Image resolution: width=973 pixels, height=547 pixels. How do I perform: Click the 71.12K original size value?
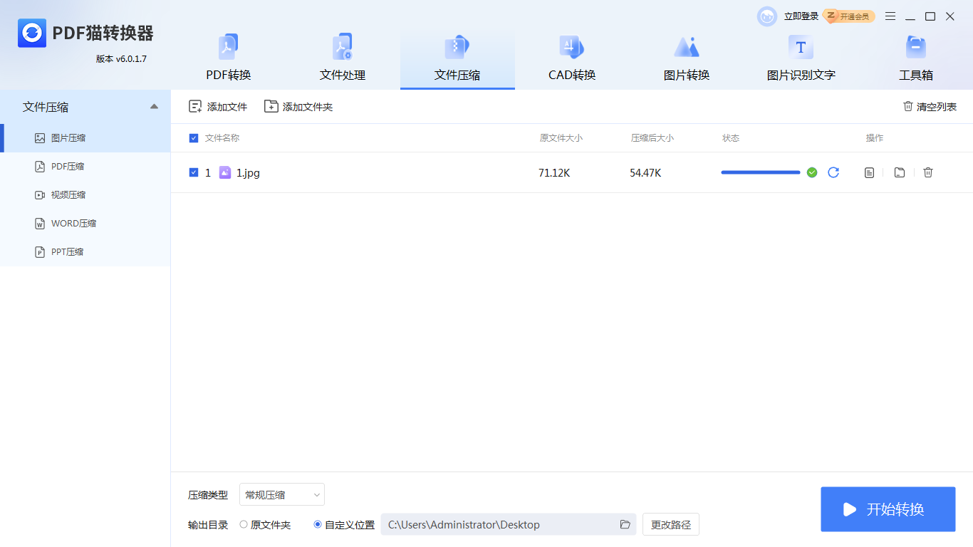point(554,172)
